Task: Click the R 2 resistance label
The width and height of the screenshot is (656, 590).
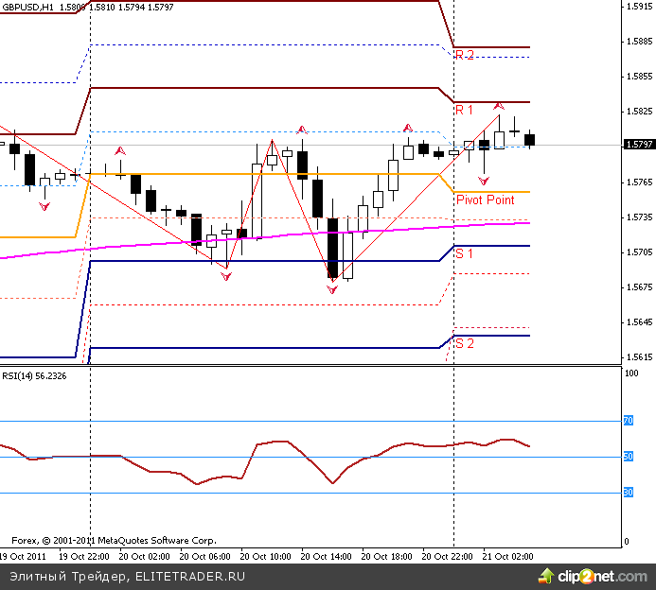Action: 465,56
